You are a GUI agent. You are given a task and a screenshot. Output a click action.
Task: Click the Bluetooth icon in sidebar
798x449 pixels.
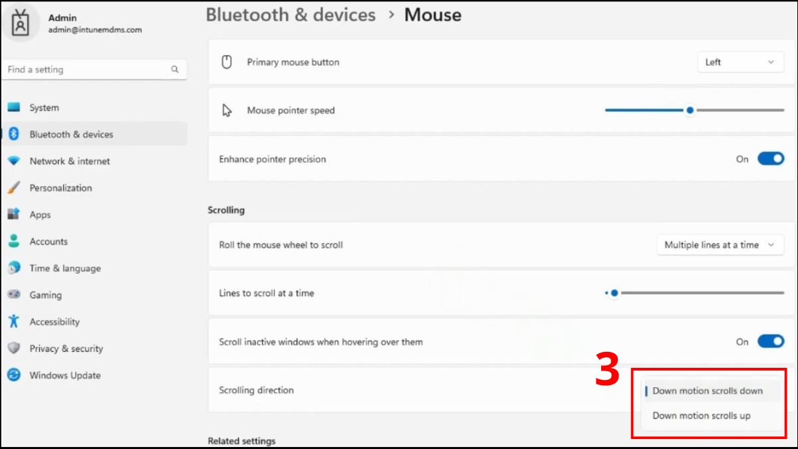click(14, 134)
